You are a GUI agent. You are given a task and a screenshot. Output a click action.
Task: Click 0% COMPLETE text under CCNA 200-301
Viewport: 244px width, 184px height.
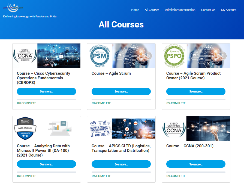click(x=176, y=176)
